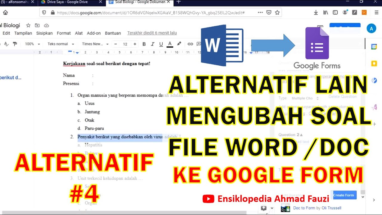Click the orange SC extension icon
382x215 pixels.
364,13
